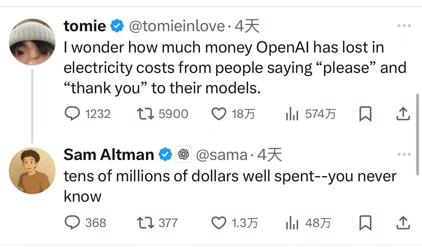The image size is (422, 247).
Task: Open tomie's profile picture
Action: 32,42
